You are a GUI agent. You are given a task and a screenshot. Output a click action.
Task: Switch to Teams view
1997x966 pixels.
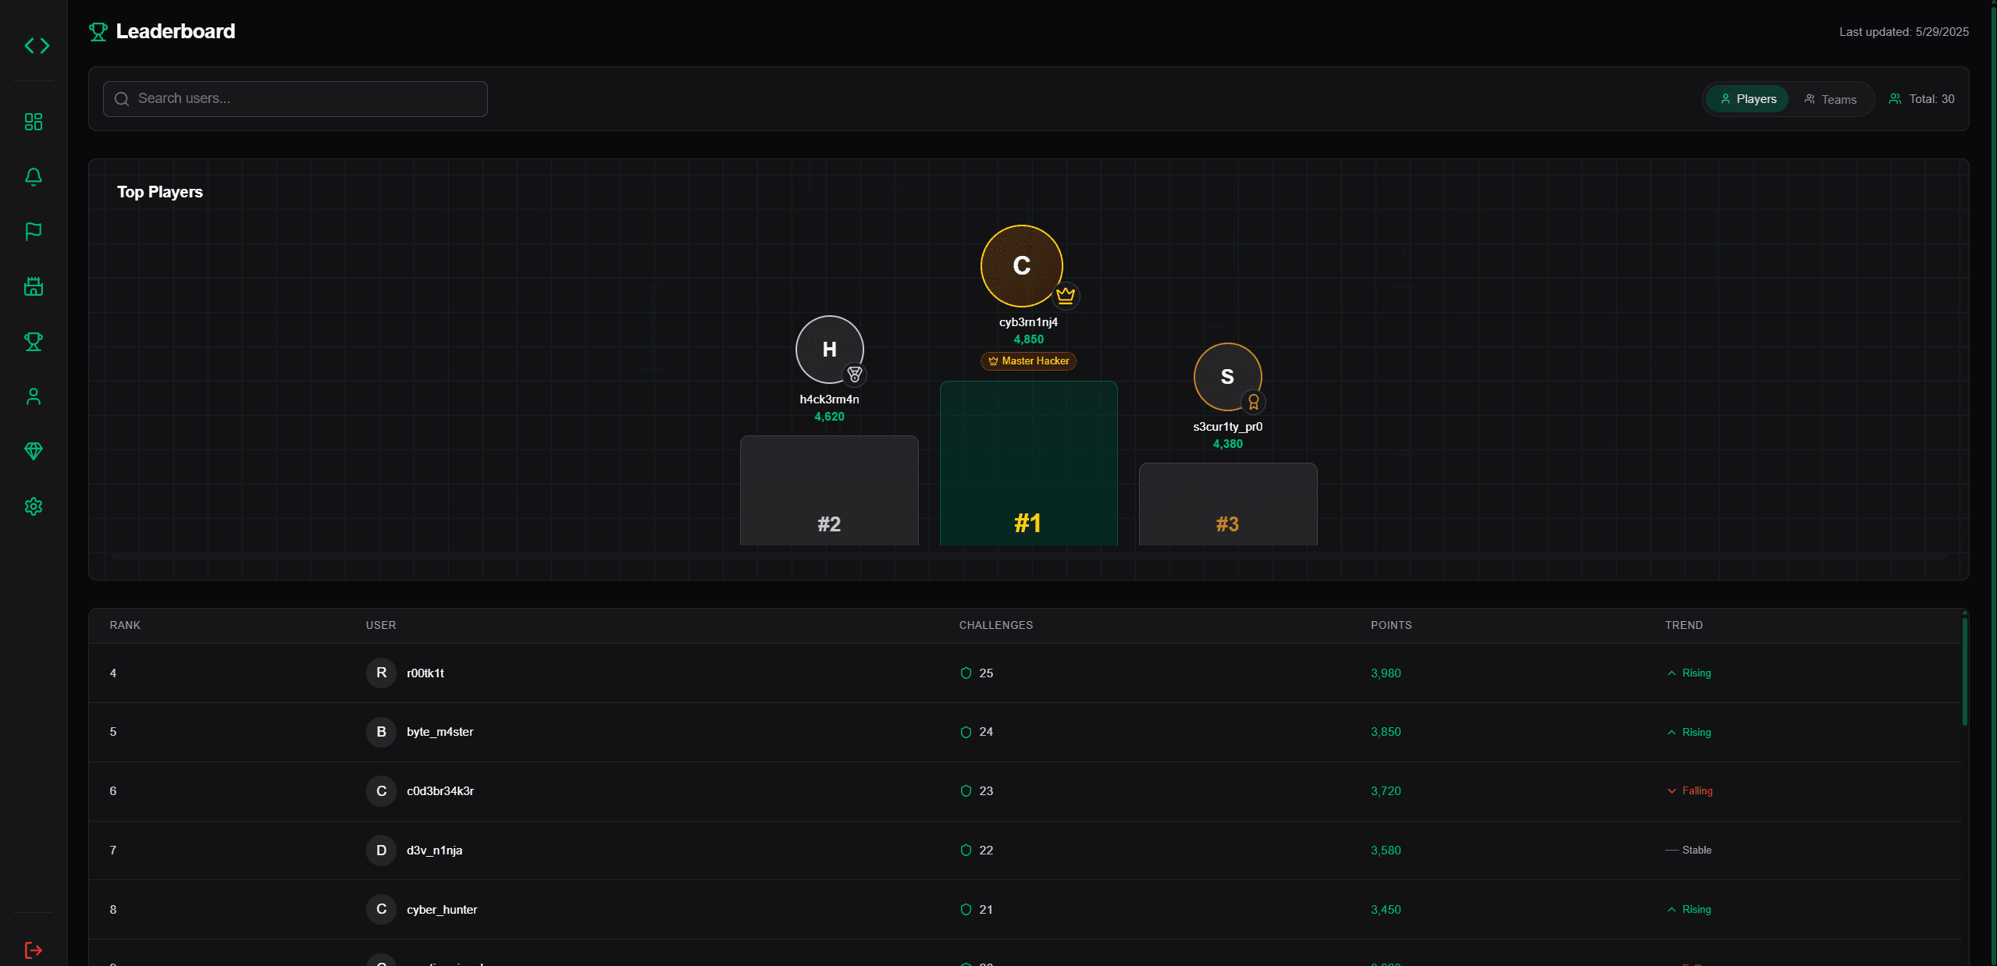tap(1830, 99)
